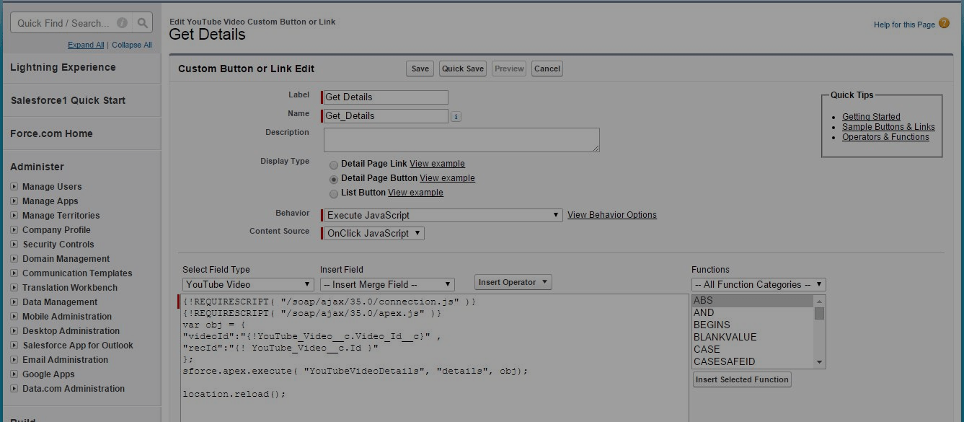The image size is (964, 422).
Task: Open View Behavior Options link
Action: (x=612, y=215)
